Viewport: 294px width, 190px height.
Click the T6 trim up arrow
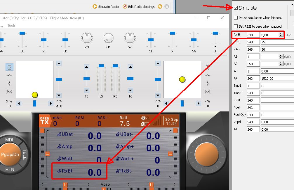(x=130, y=67)
